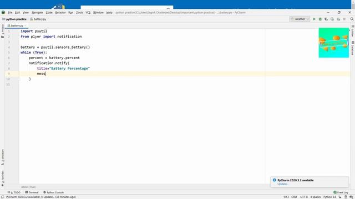Open the Edit menu
The height and width of the screenshot is (199, 355).
pos(17,13)
